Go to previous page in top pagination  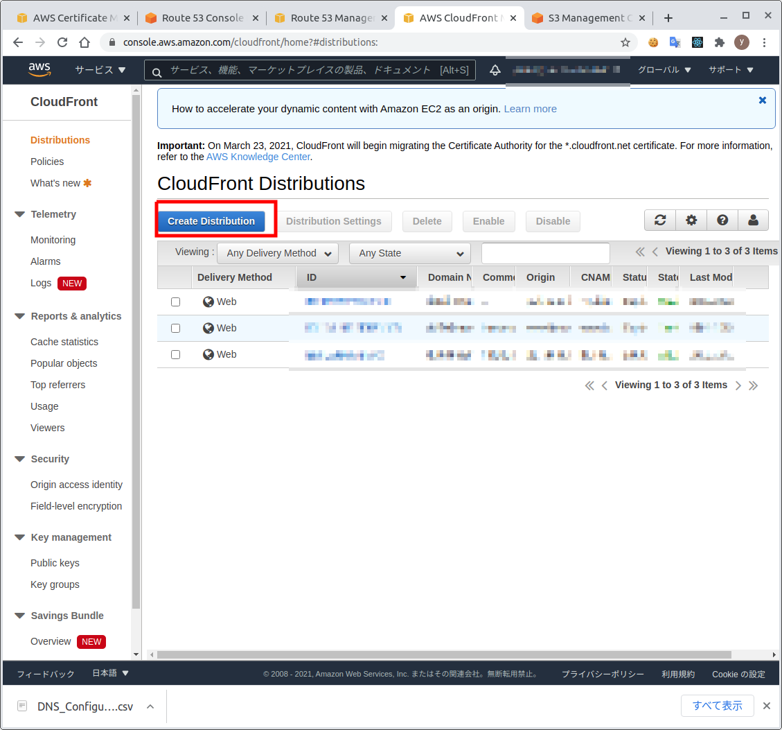pos(655,252)
